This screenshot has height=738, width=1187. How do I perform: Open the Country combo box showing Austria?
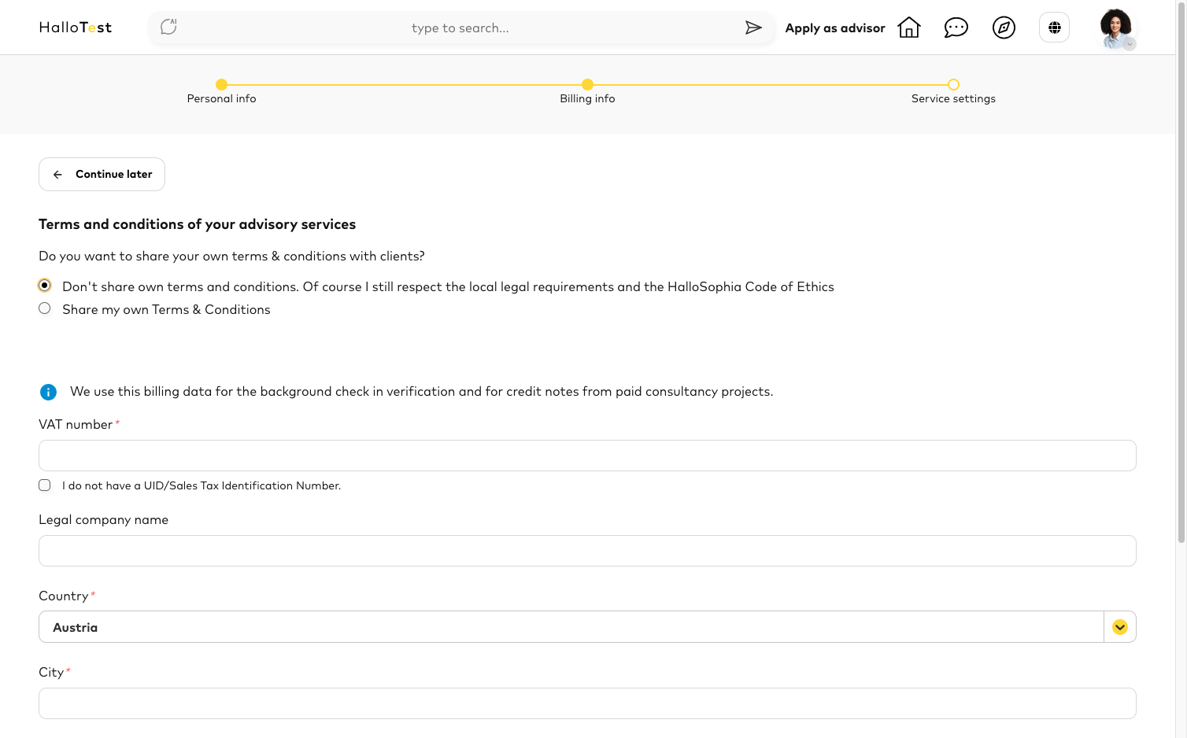(x=587, y=627)
